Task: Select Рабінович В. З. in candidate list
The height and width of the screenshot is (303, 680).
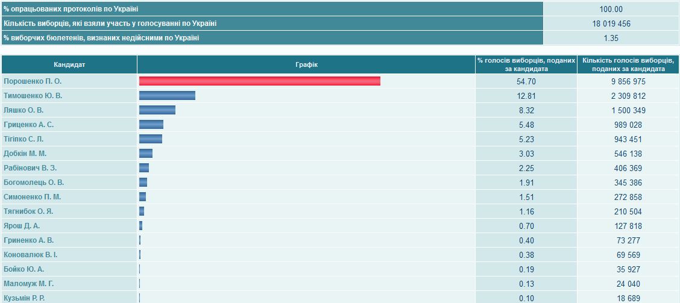Action: click(30, 168)
